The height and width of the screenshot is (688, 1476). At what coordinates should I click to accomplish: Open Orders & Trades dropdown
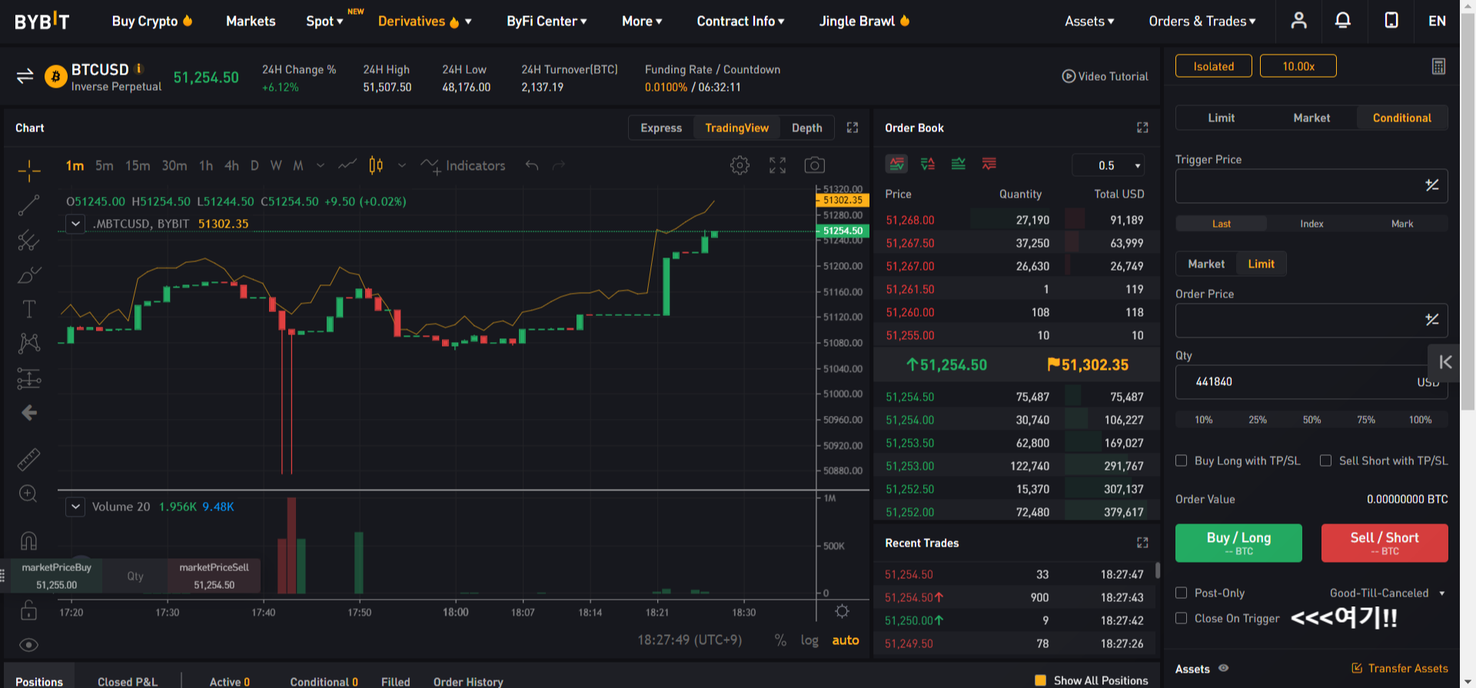1202,21
